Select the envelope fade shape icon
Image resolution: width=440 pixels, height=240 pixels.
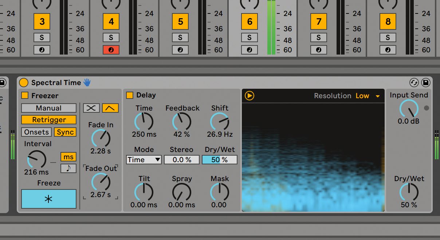click(x=110, y=108)
